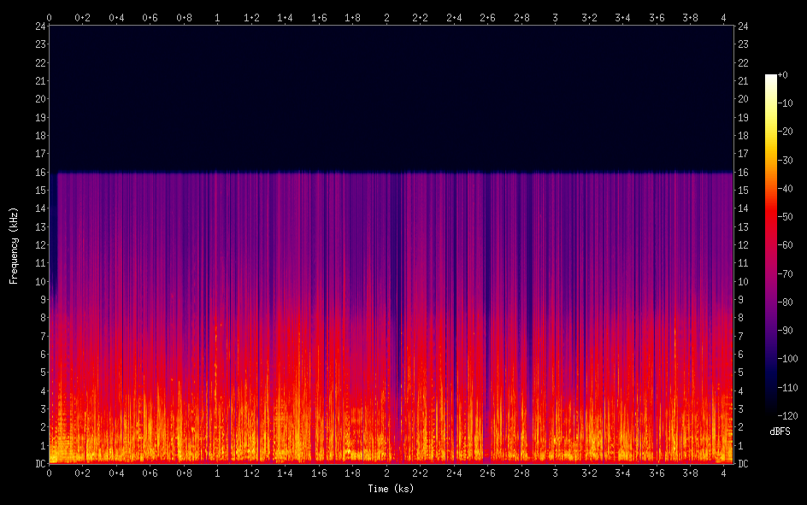The image size is (807, 505).
Task: Click the 1 ks marker on top time axis
Action: (x=218, y=17)
